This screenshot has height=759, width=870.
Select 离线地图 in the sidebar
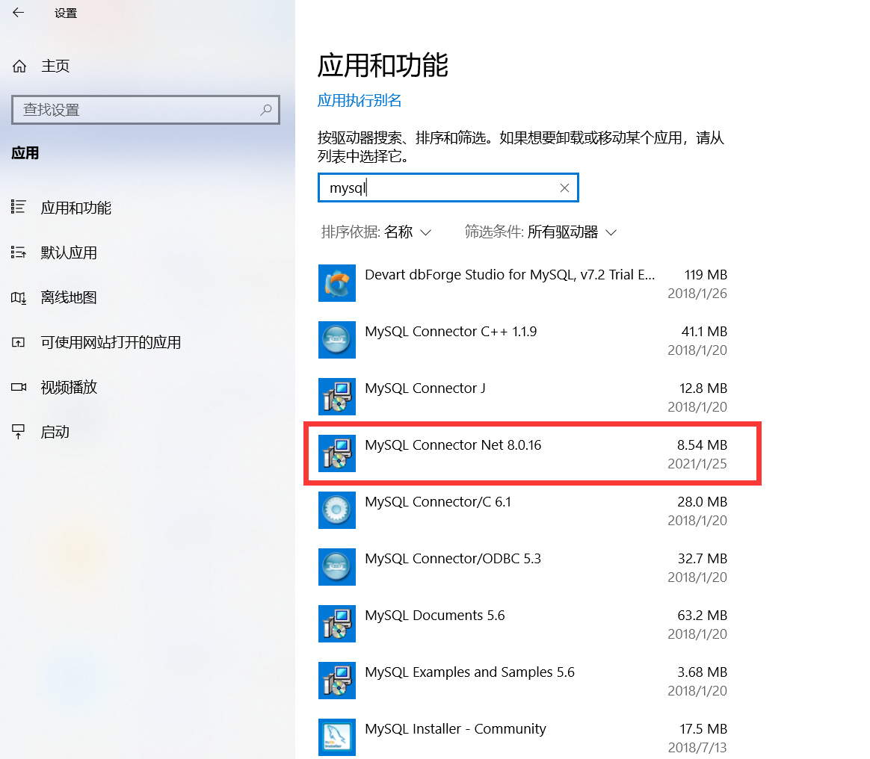click(69, 298)
